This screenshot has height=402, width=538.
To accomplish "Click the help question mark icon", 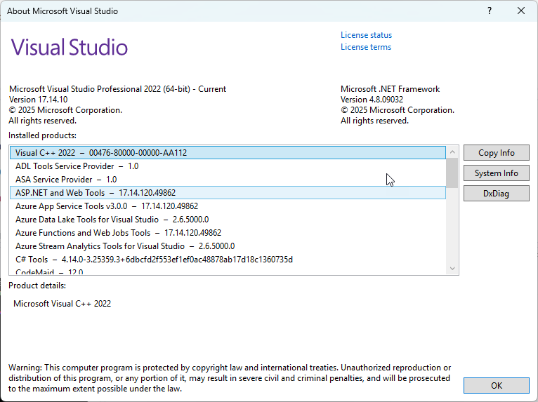I will click(x=490, y=11).
